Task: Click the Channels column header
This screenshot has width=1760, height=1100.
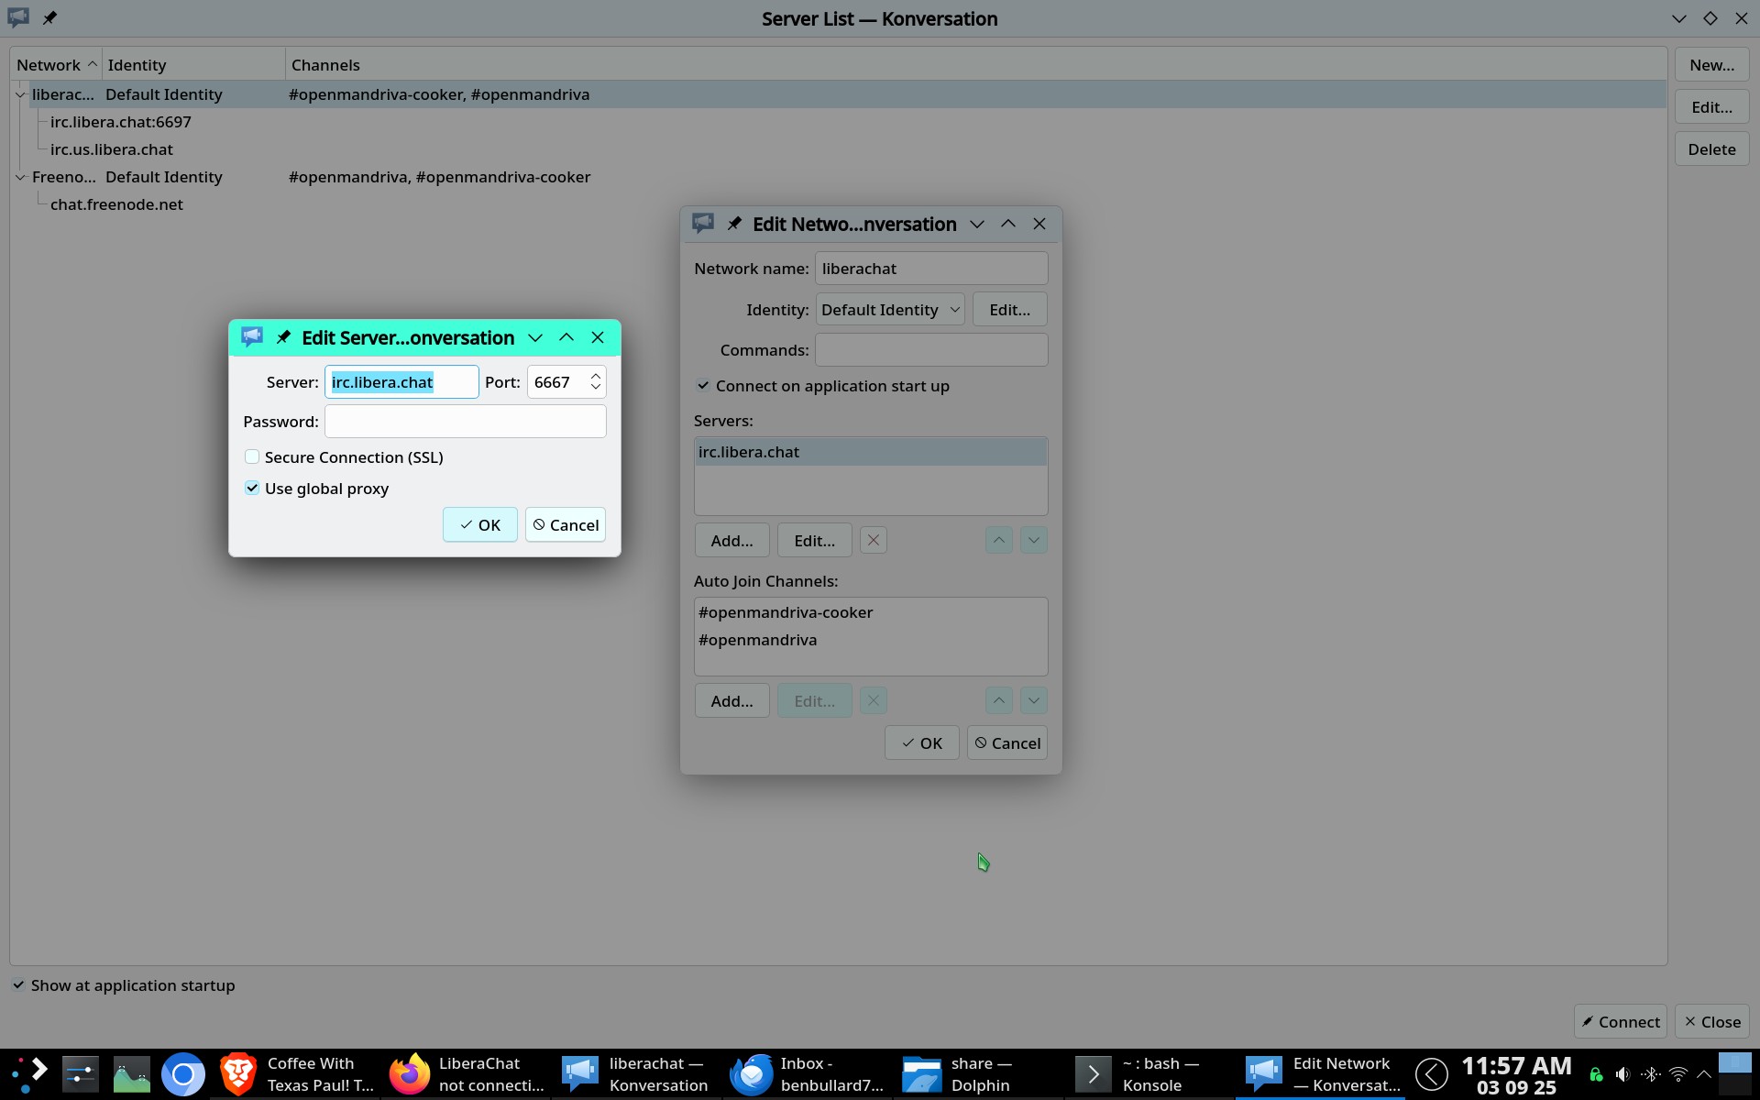Action: (325, 65)
